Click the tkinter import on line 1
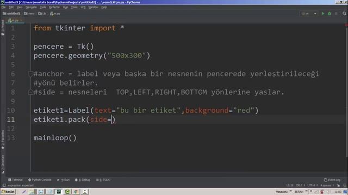 click(70, 28)
